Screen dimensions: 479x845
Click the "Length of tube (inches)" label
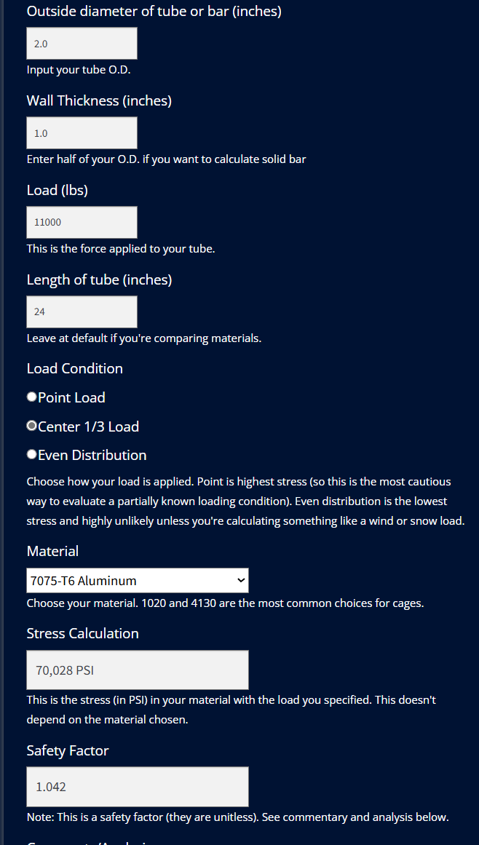[x=99, y=280]
